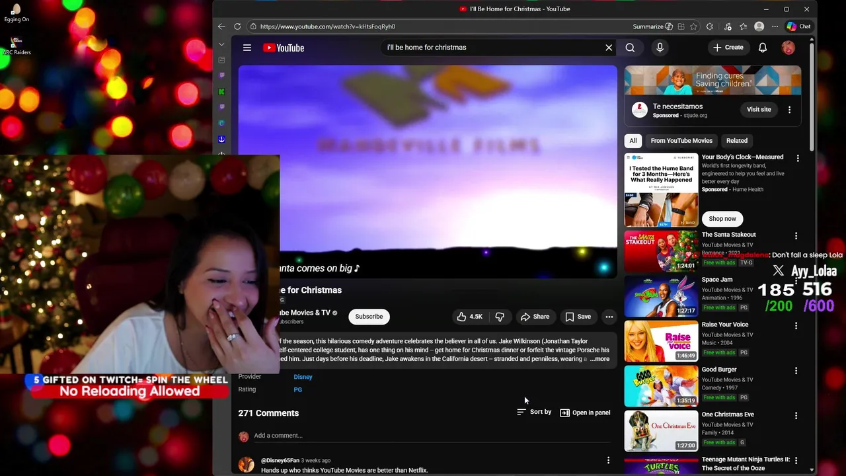Switch to the Kick vertical tab

pyautogui.click(x=221, y=91)
